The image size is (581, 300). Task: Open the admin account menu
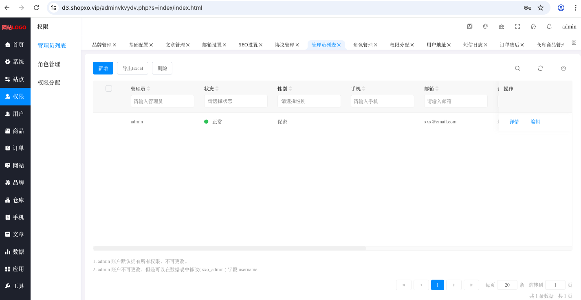[569, 27]
